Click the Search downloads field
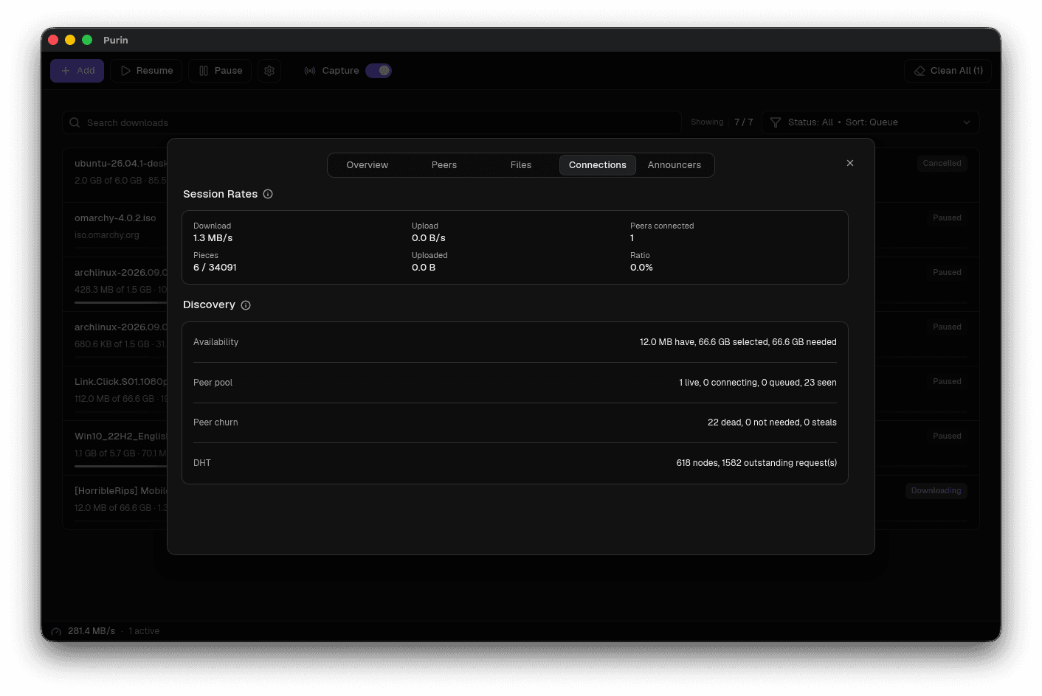The image size is (1042, 696). [372, 122]
